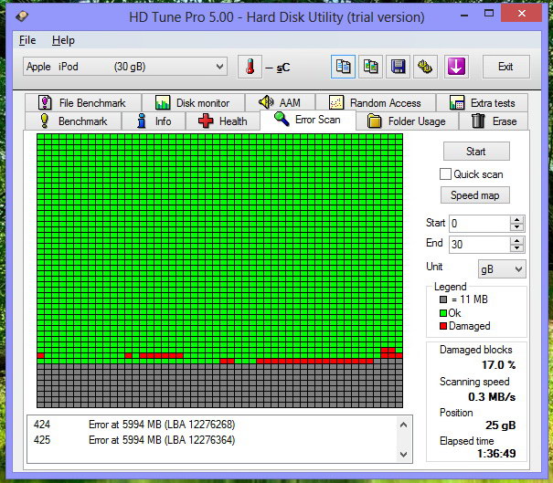
Task: Open the File menu
Action: coord(27,40)
